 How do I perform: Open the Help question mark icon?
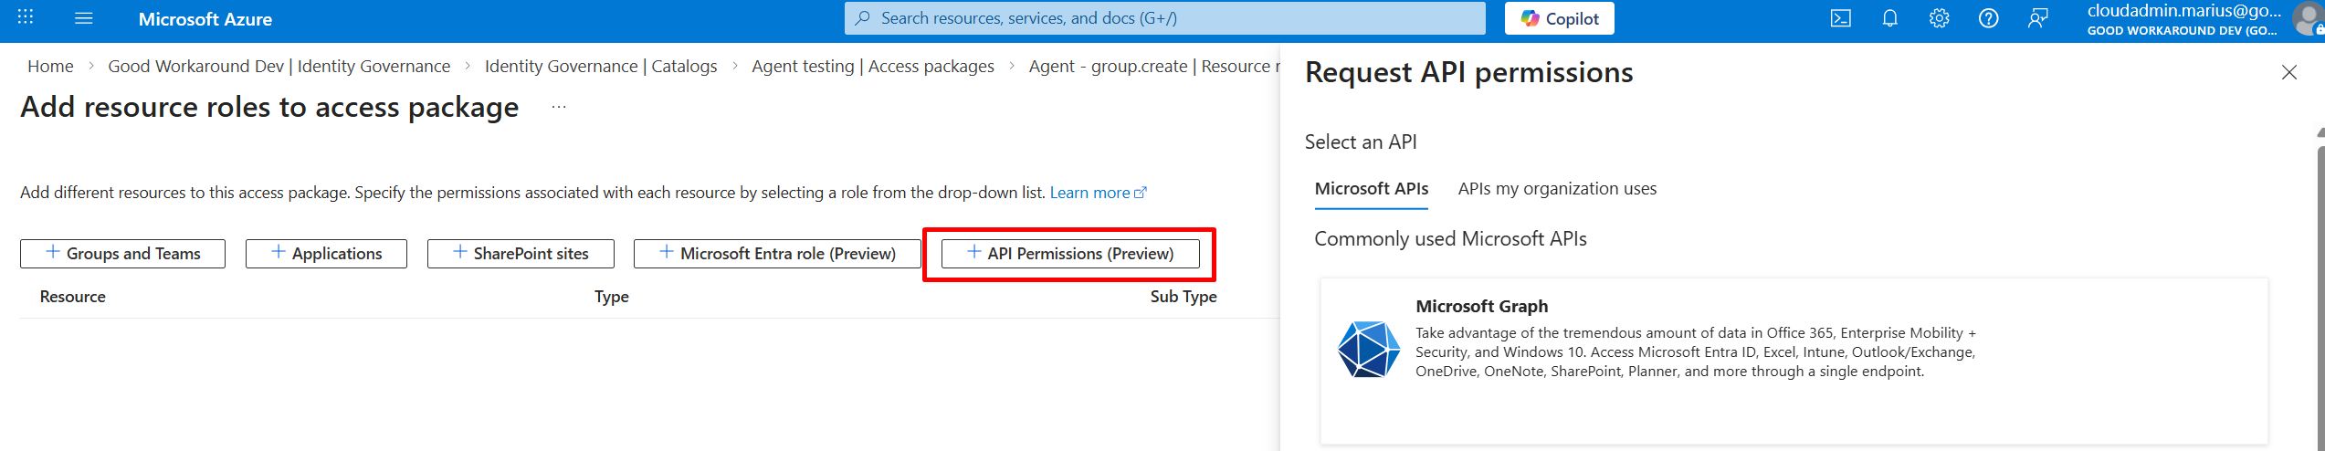click(x=1988, y=18)
